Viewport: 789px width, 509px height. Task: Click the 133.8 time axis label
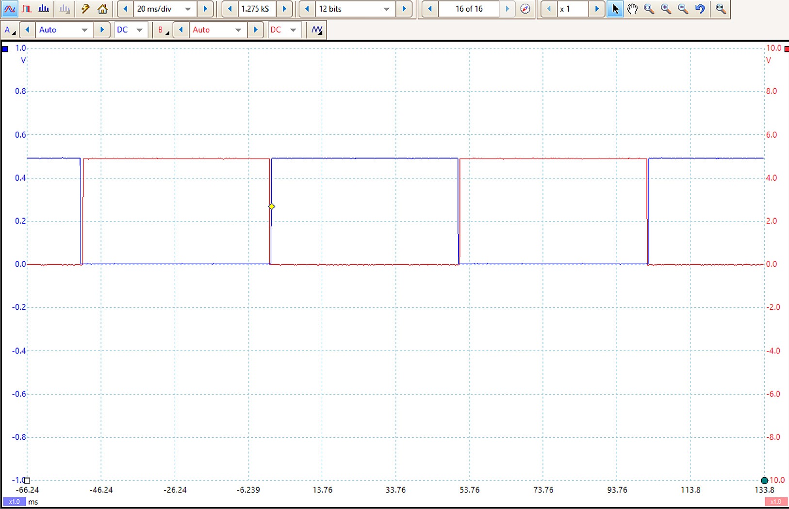coord(764,490)
